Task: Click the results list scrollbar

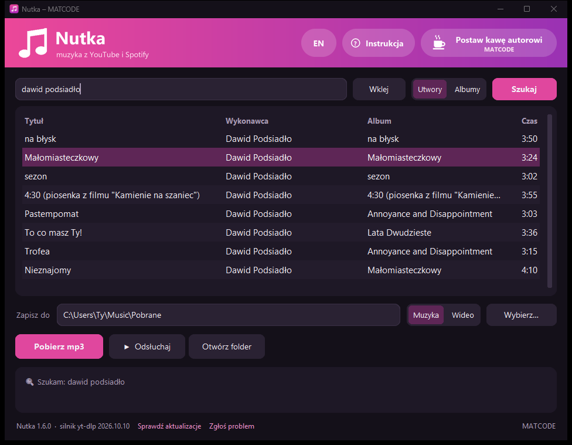Action: [x=550, y=201]
